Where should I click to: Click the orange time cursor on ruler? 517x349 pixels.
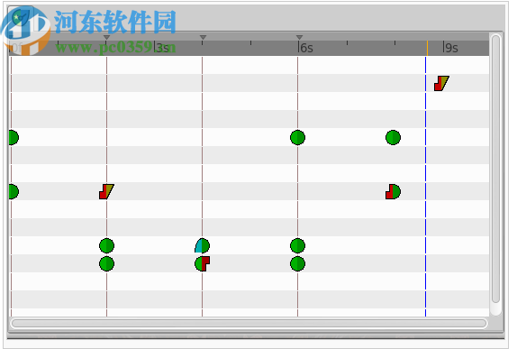(x=427, y=48)
